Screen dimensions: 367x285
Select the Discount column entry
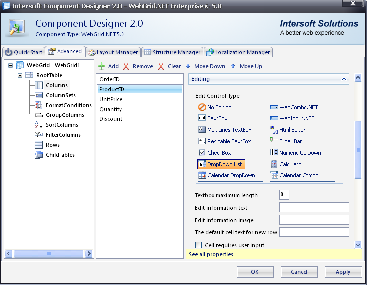pos(140,119)
